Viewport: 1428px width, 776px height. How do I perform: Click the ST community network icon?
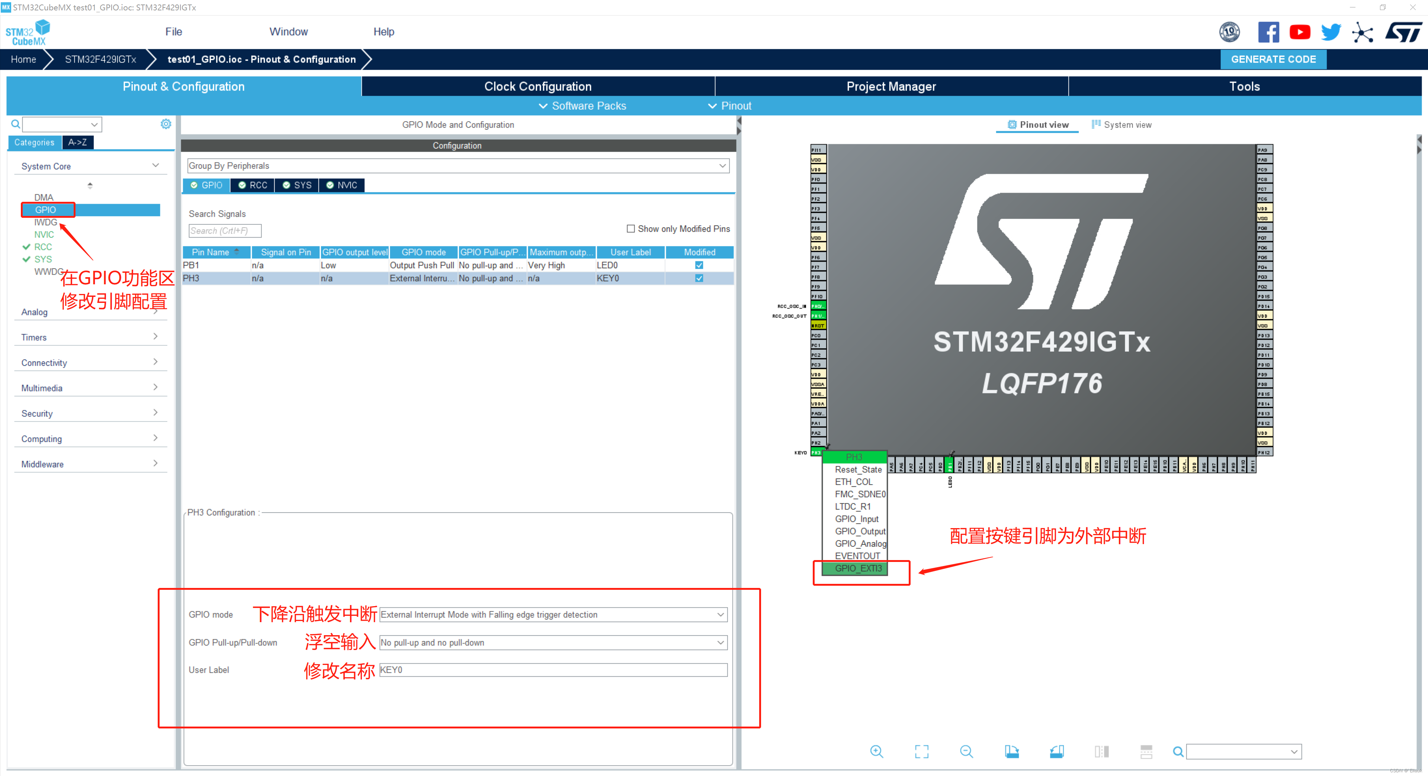(x=1362, y=32)
